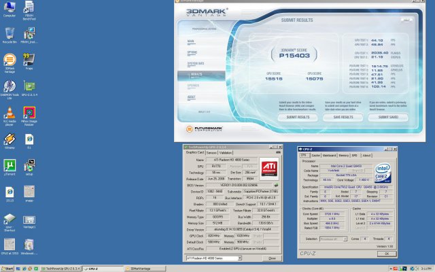Switch to the SPD tab in CPU-Z
The image size is (435, 272).
pyautogui.click(x=355, y=156)
